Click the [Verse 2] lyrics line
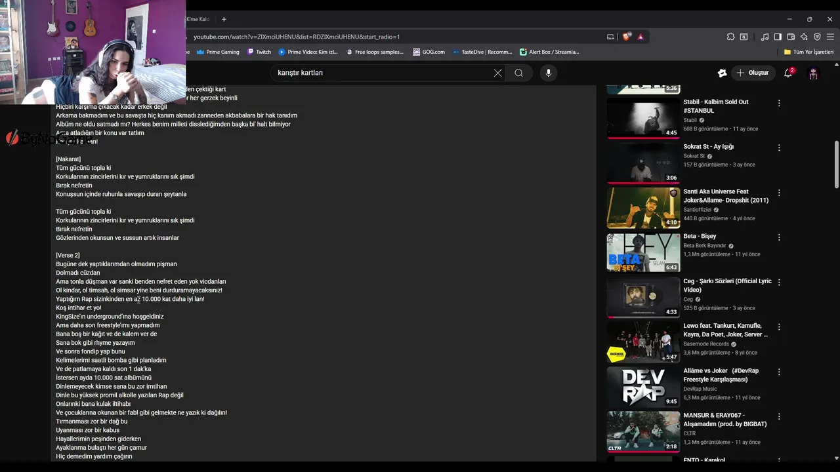 [68, 255]
